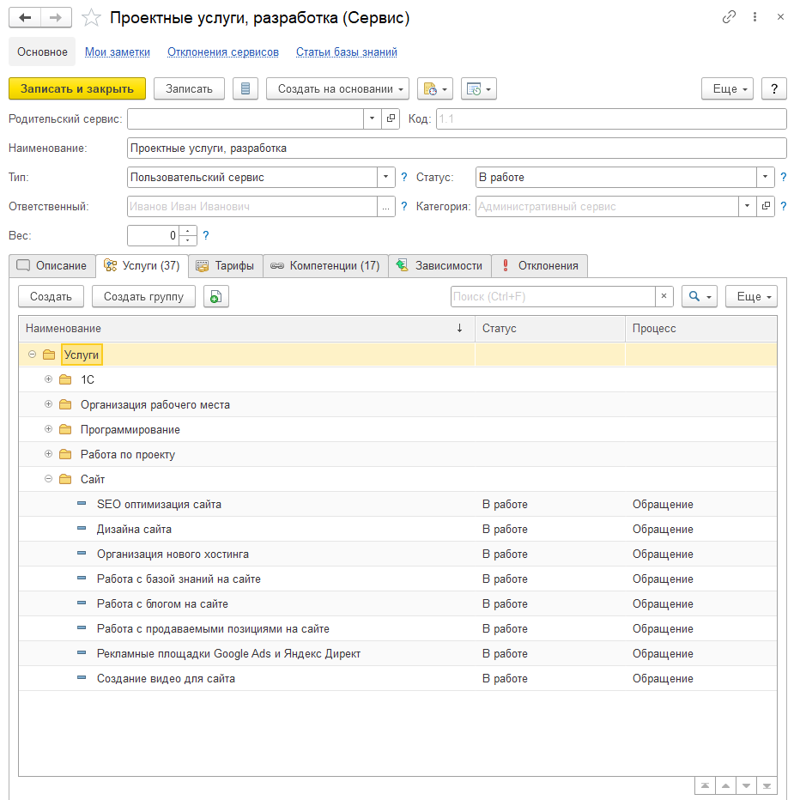This screenshot has width=800, height=800.
Task: Click the Записать и закрыть button
Action: tap(77, 88)
